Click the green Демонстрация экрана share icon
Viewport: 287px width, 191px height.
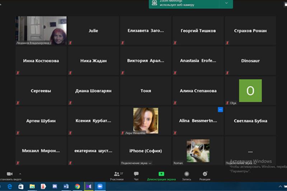point(161,174)
